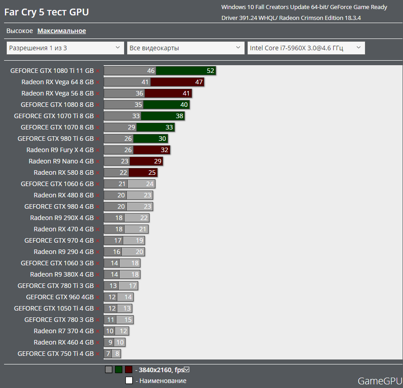Image resolution: width=403 pixels, height=388 pixels.
Task: Toggle the 3840x2160 fps checkbox
Action: 187,369
